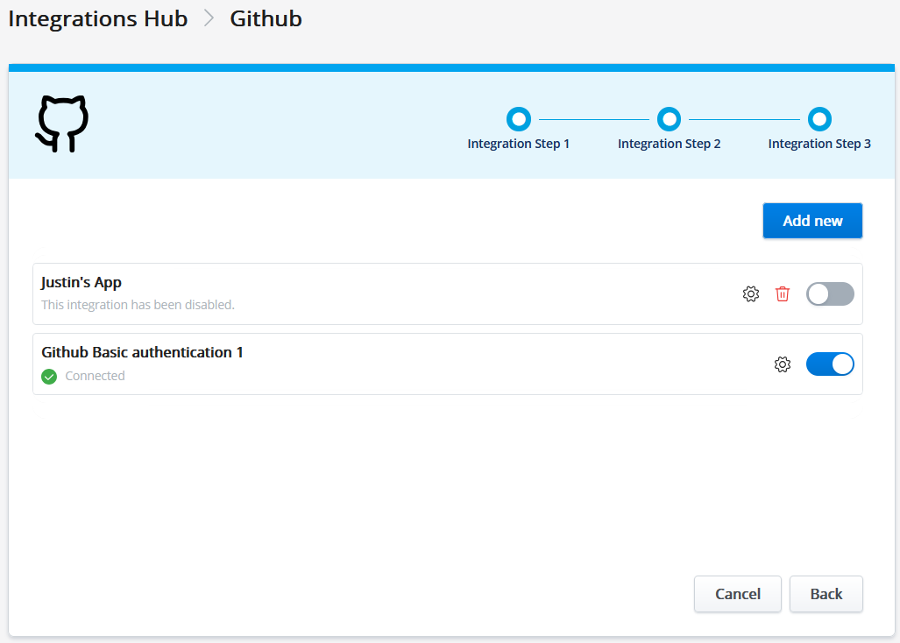Click the breadcrumb chevron separator
This screenshot has width=900, height=643.
click(x=209, y=19)
